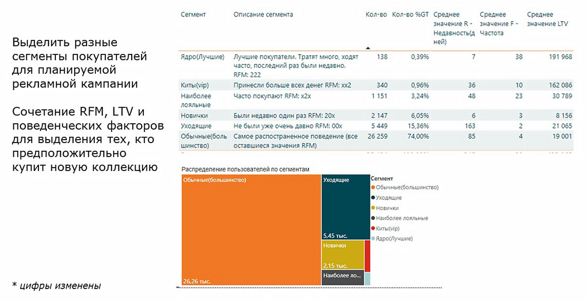
Task: Select the yellow Новички treemap tile
Action: coord(342,255)
